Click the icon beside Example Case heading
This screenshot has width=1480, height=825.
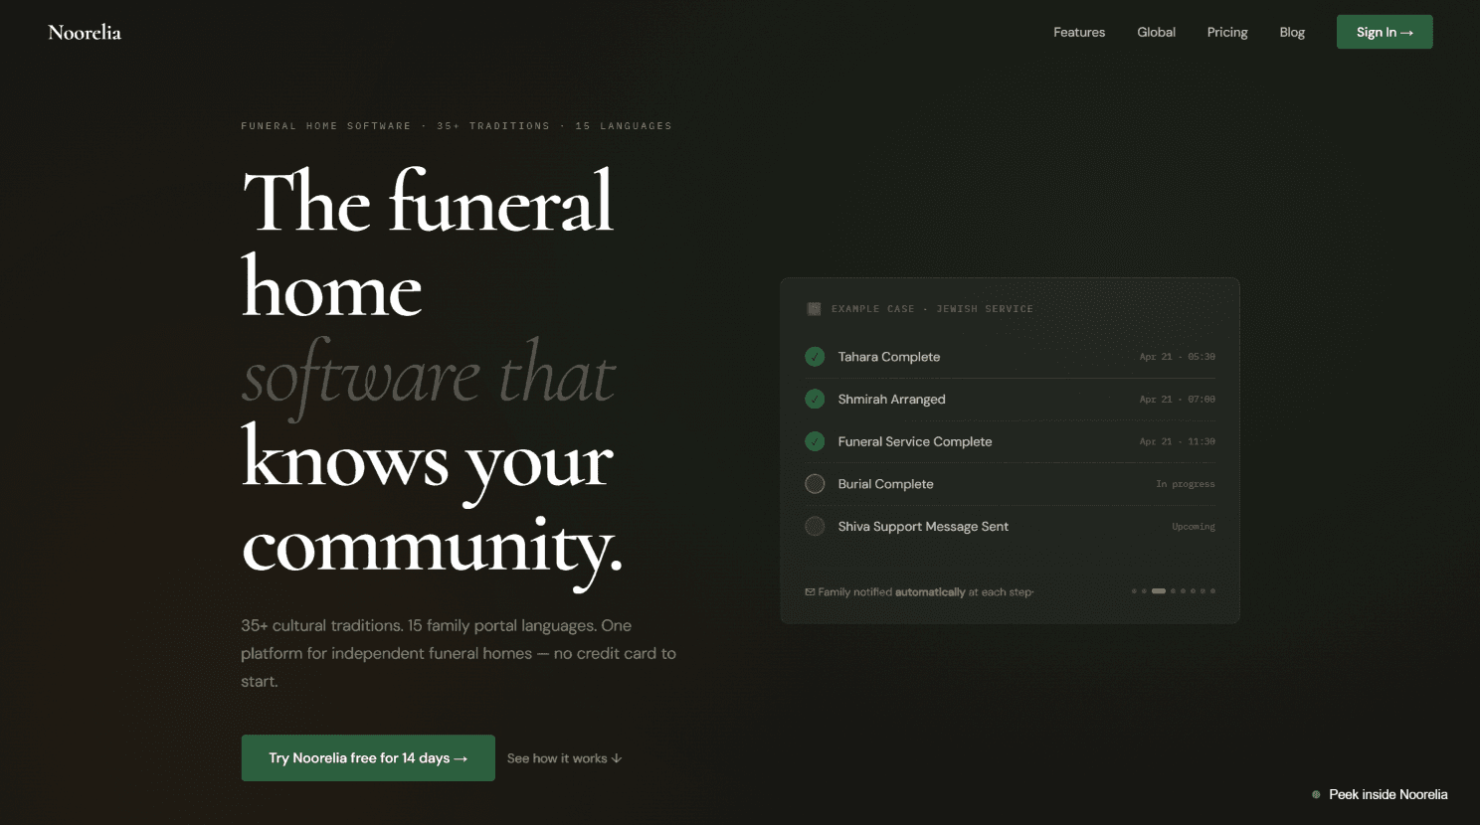click(x=814, y=309)
